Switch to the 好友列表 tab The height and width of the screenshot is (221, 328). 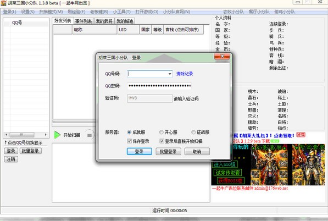point(63,20)
